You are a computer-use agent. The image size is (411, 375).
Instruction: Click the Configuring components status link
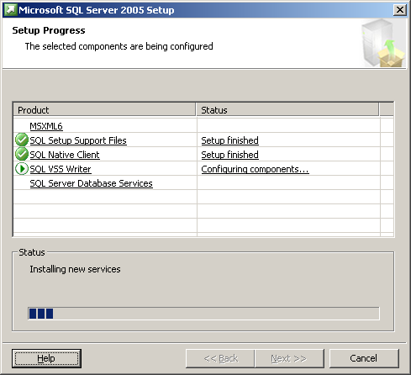tap(255, 169)
